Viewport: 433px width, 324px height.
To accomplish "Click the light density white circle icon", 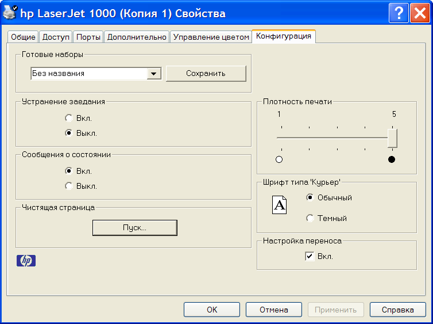I will [279, 159].
